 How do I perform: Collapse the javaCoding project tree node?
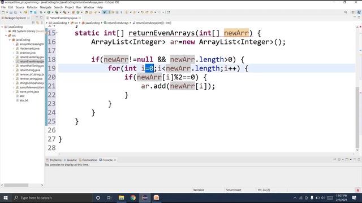[x=2, y=27]
